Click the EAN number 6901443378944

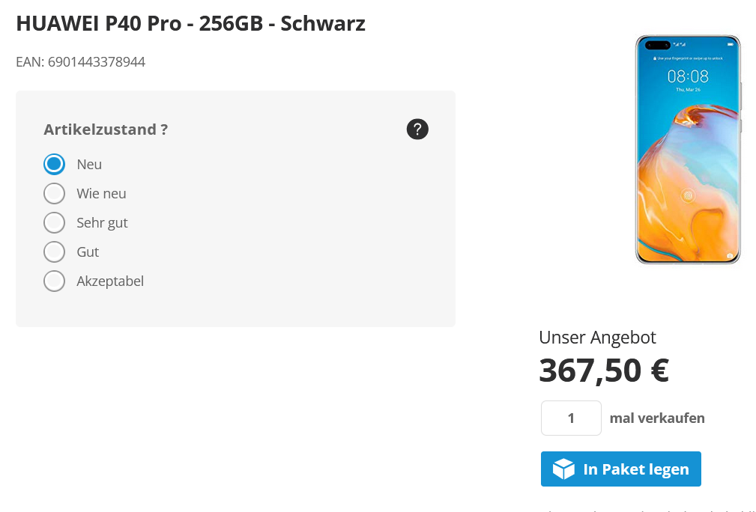[x=97, y=62]
